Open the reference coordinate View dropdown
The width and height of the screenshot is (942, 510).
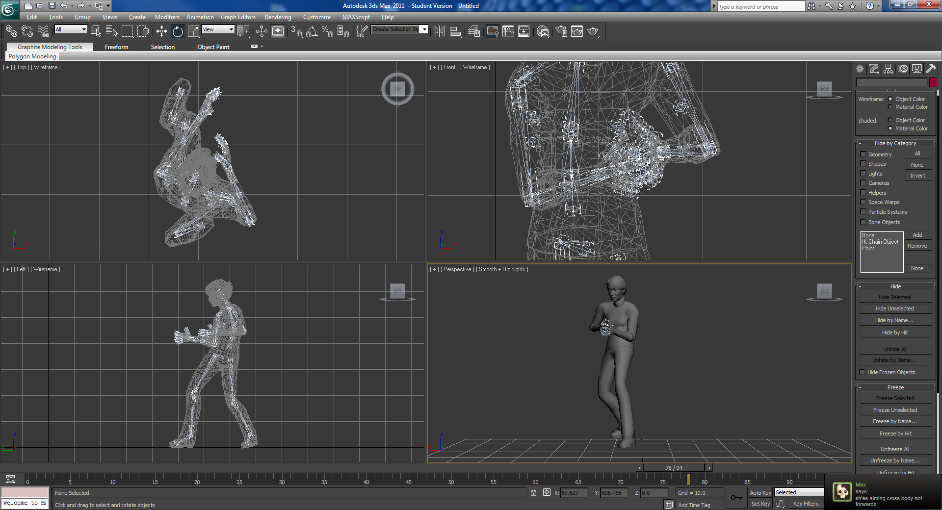[218, 29]
